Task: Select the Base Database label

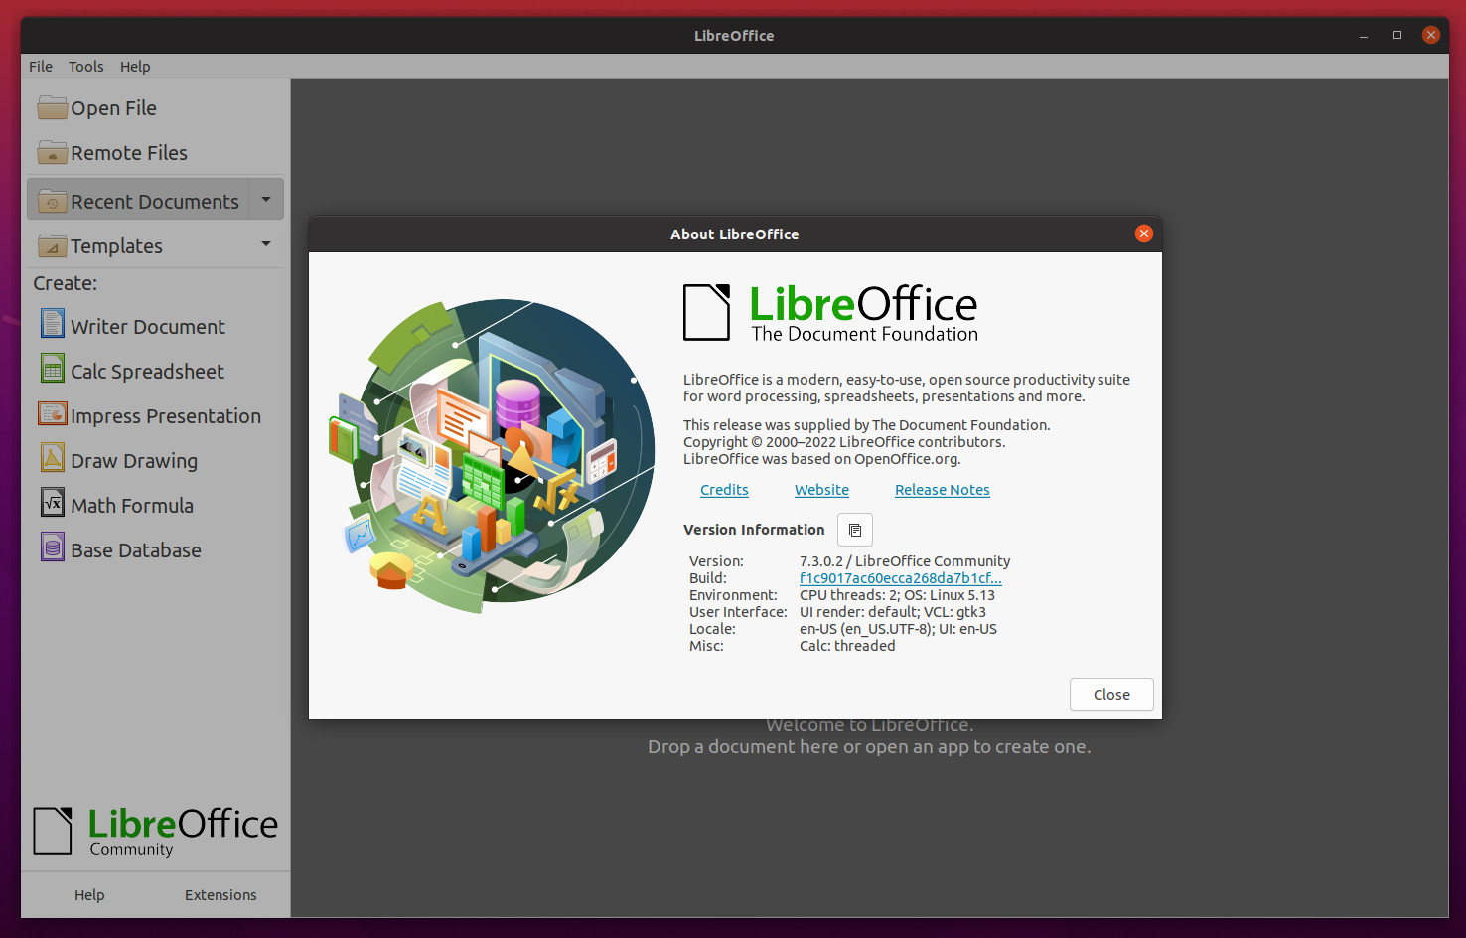Action: (x=136, y=550)
